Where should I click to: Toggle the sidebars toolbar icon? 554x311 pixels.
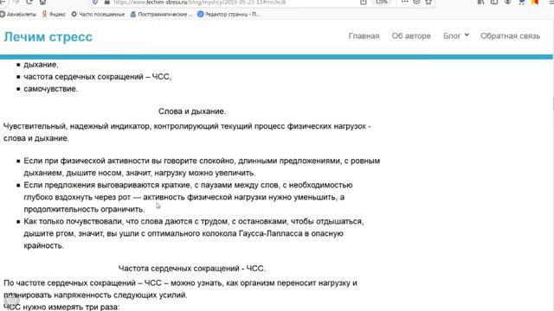494,2
